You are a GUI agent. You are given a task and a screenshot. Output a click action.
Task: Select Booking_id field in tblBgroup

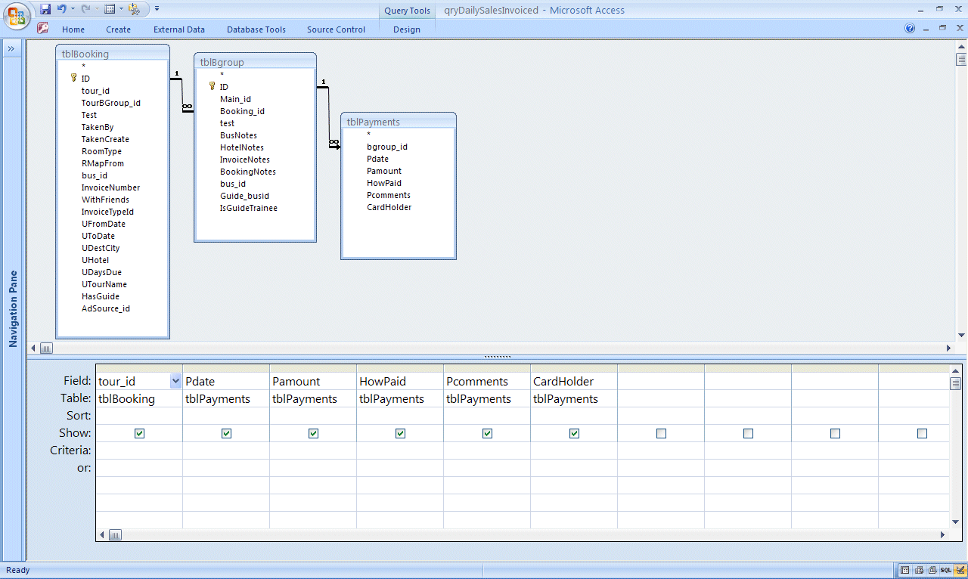(x=242, y=111)
